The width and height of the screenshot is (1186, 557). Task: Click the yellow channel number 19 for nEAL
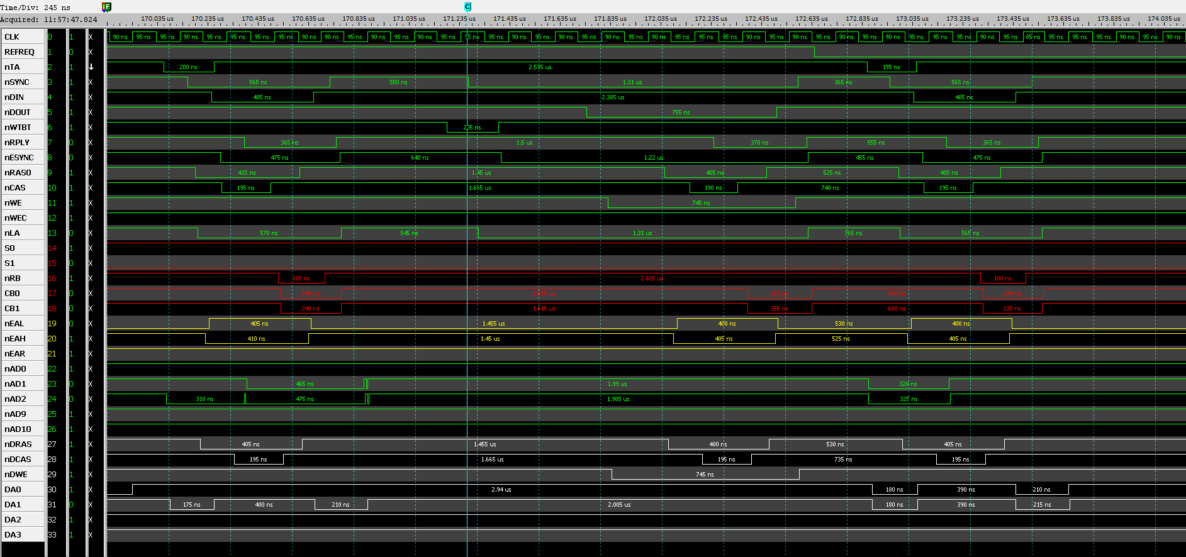click(52, 324)
